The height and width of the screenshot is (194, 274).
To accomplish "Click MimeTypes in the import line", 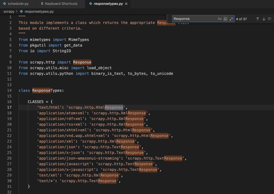I will pyautogui.click(x=79, y=40).
